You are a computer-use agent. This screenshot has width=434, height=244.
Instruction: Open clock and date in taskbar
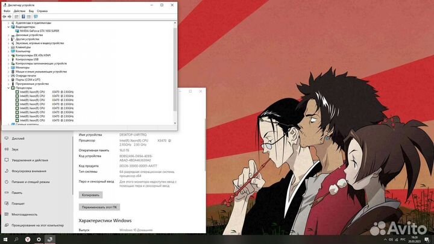coord(414,240)
